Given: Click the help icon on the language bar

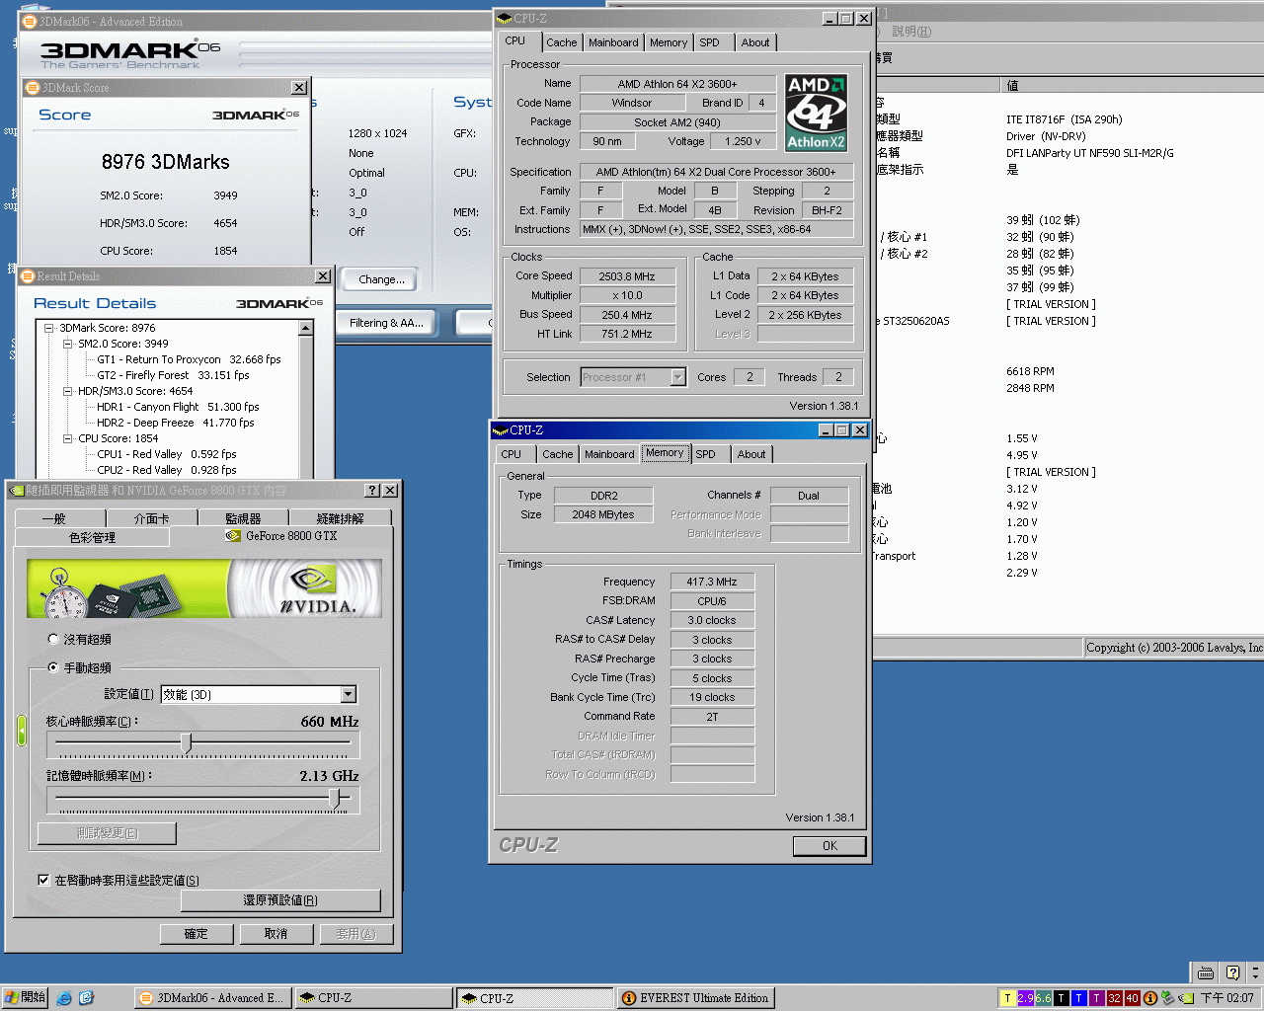Looking at the screenshot, I should tap(1231, 972).
